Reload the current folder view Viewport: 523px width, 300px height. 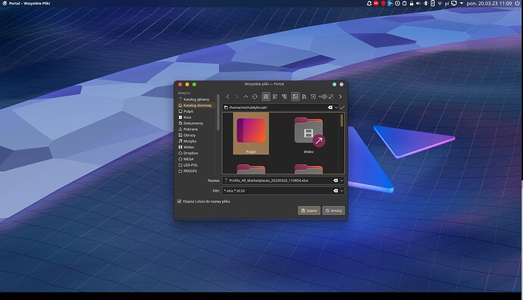(255, 97)
